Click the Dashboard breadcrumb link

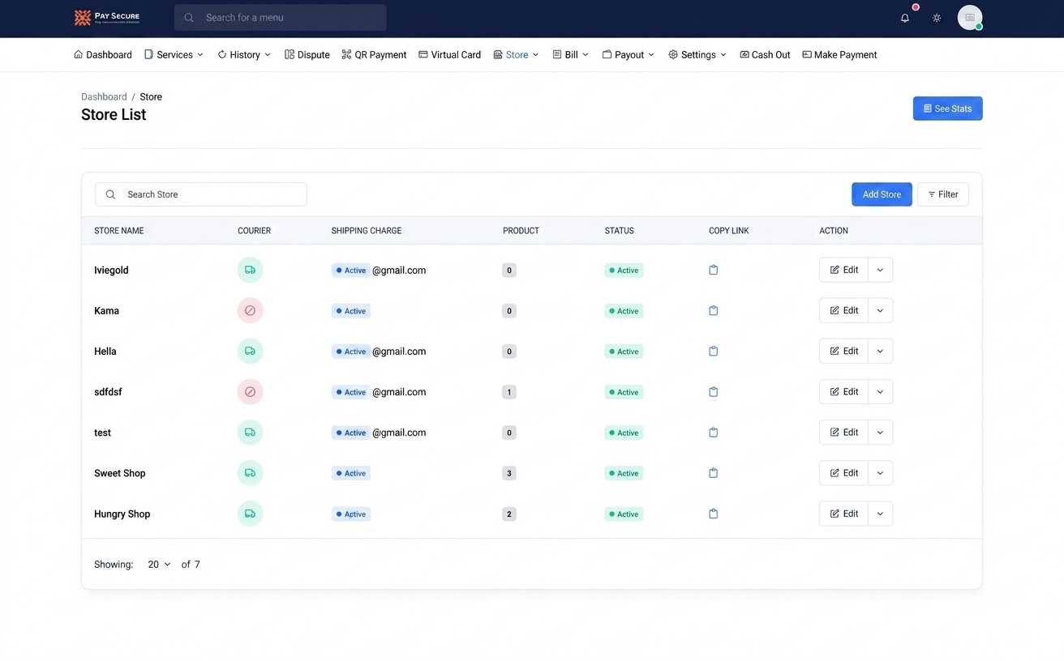click(x=104, y=96)
